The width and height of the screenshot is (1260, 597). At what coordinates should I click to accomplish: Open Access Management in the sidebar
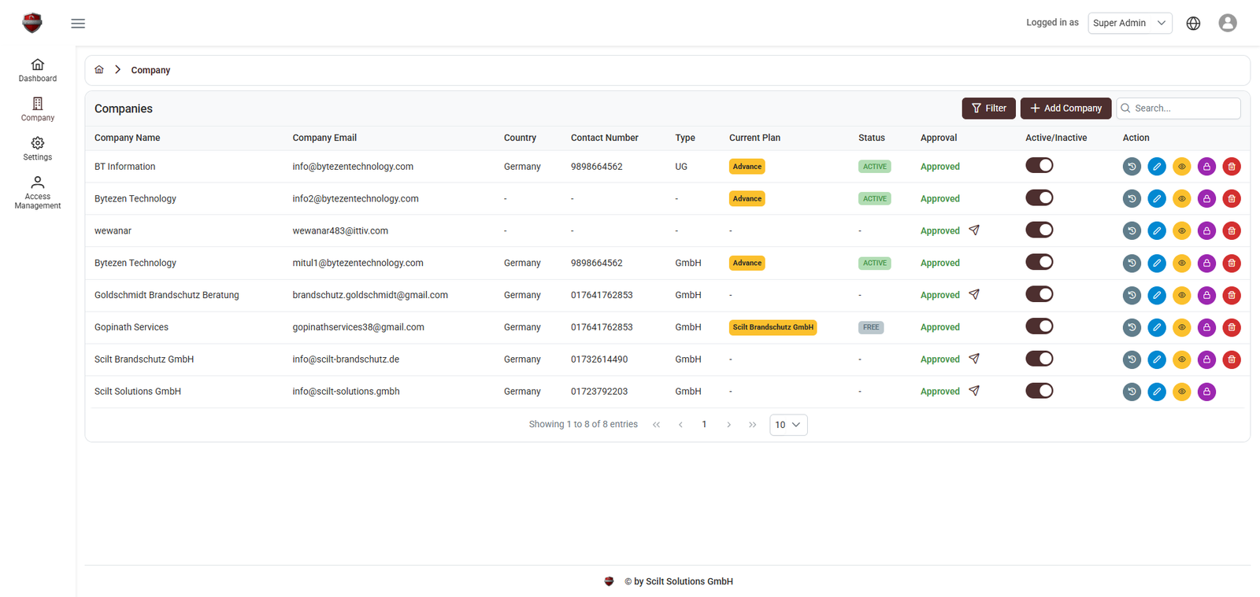click(x=38, y=193)
